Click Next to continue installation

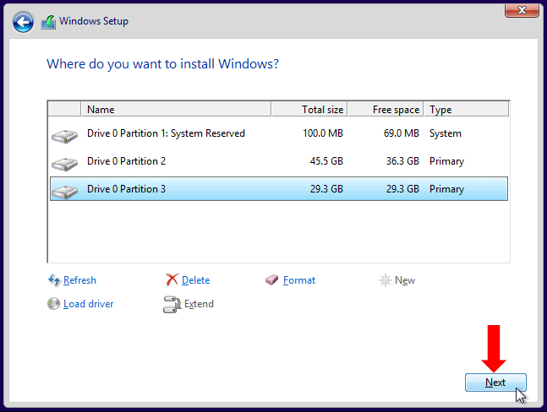tap(495, 382)
